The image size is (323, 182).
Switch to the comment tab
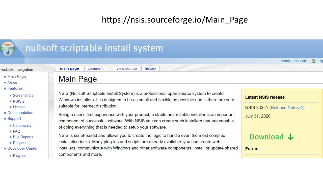95,69
